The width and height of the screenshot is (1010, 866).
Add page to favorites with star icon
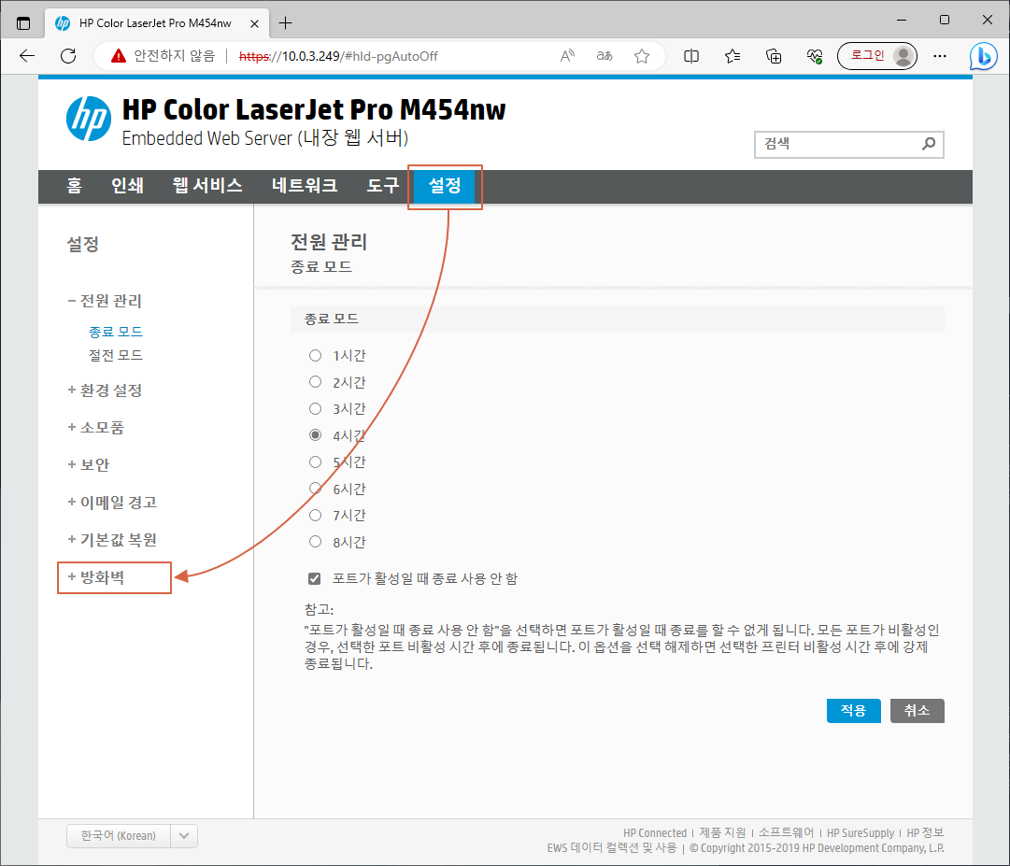point(642,56)
